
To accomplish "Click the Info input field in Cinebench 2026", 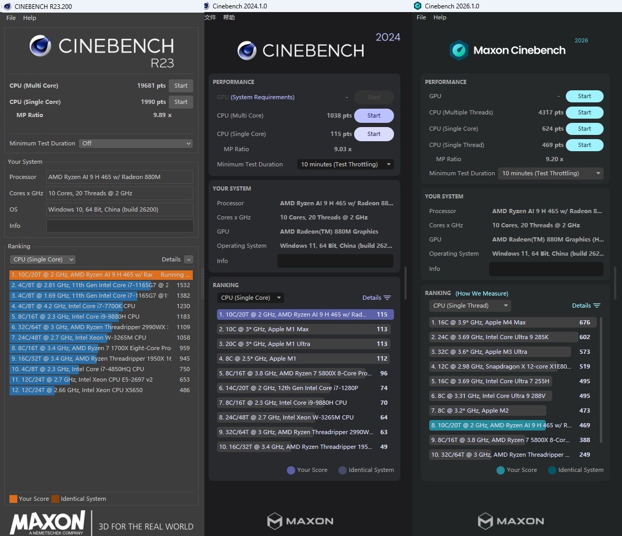I will (x=546, y=269).
